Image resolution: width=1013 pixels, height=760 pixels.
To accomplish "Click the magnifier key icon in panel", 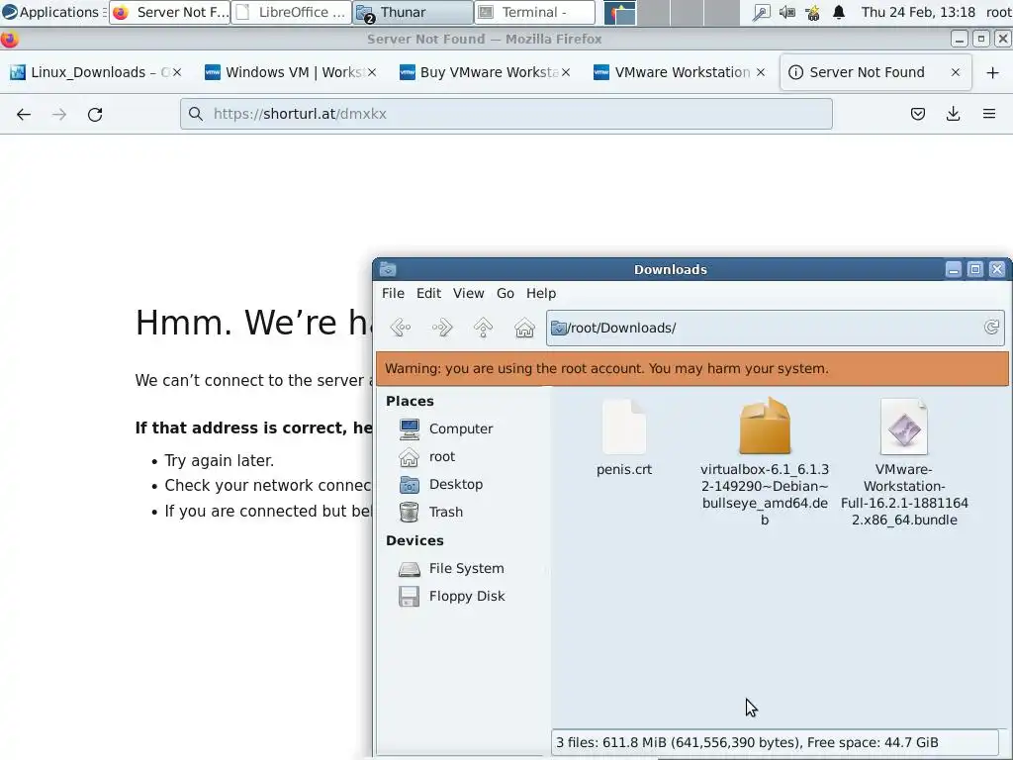I will tap(761, 12).
